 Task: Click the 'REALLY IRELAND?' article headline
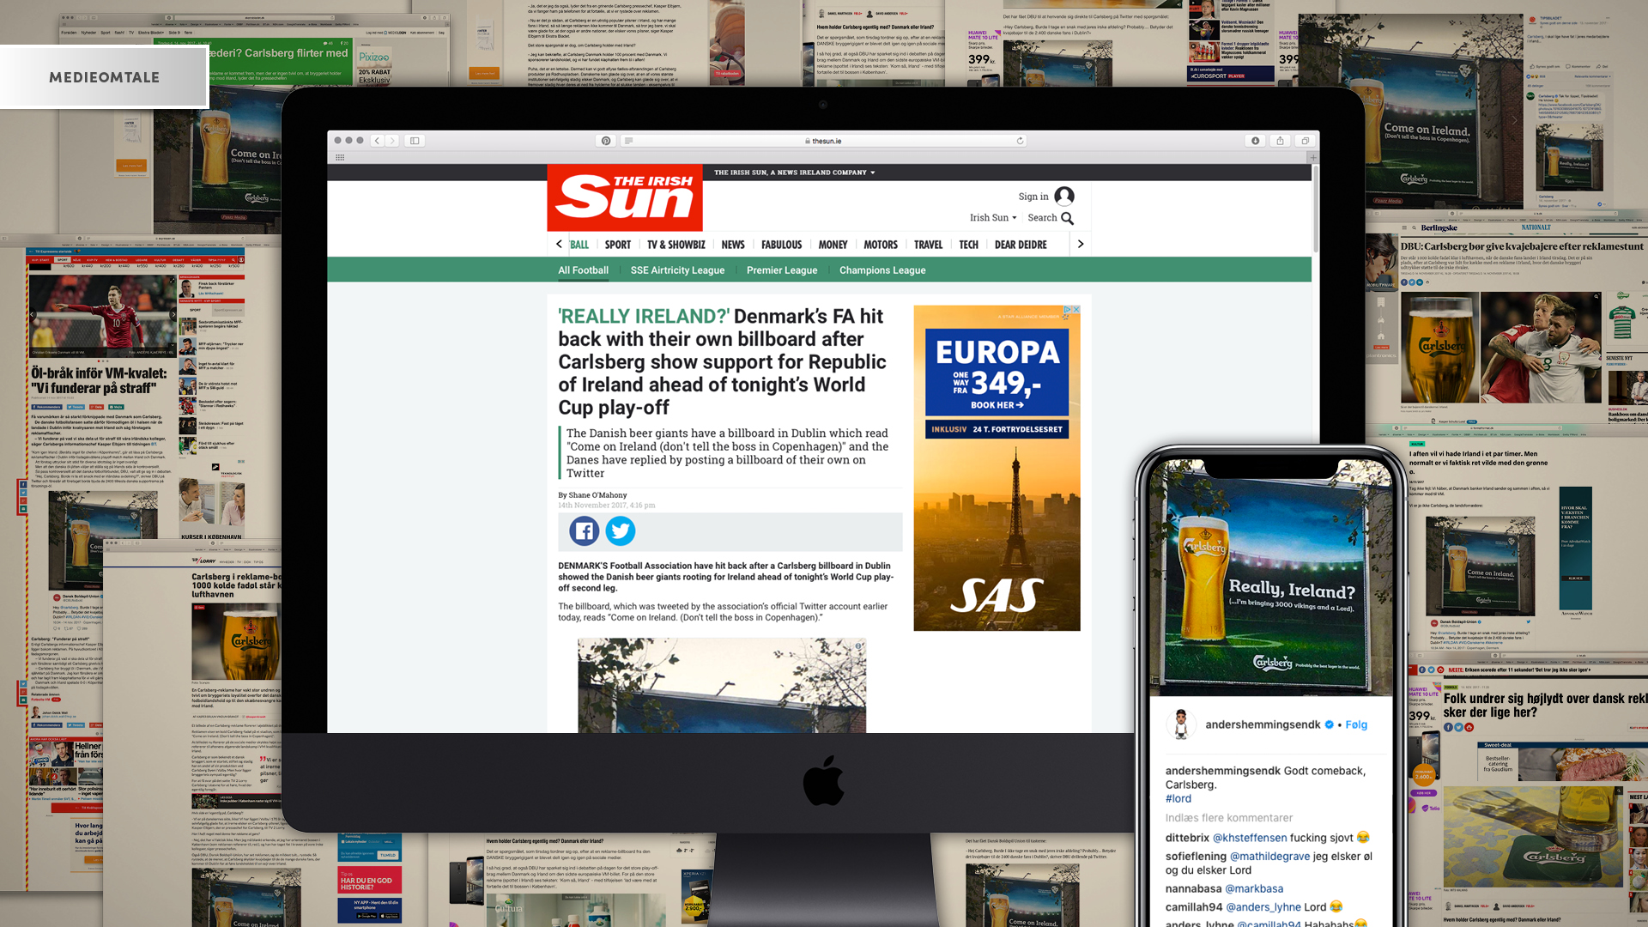pyautogui.click(x=723, y=361)
